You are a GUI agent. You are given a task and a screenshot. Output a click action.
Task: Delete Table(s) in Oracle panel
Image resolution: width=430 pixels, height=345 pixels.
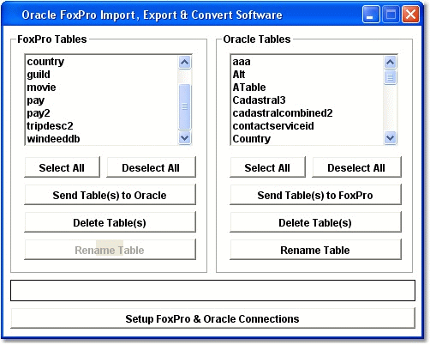315,222
